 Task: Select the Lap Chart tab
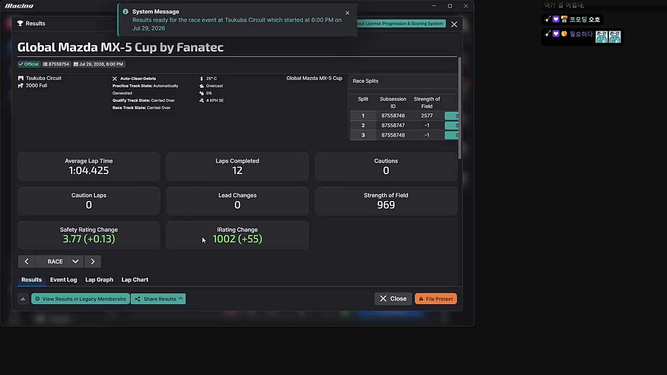135,280
